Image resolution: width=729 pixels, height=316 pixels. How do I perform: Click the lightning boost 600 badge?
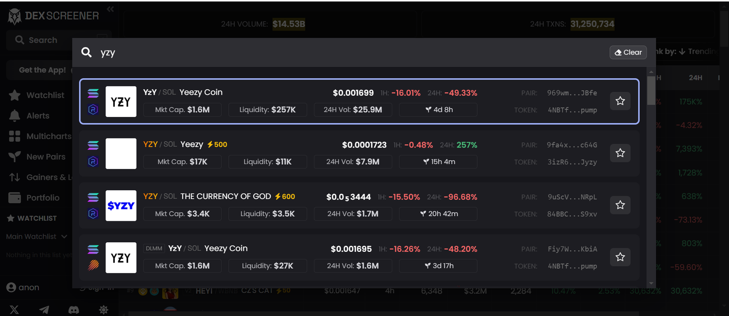click(285, 196)
